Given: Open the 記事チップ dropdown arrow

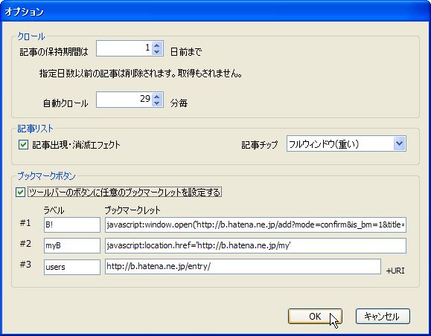Looking at the screenshot, I should click(400, 143).
